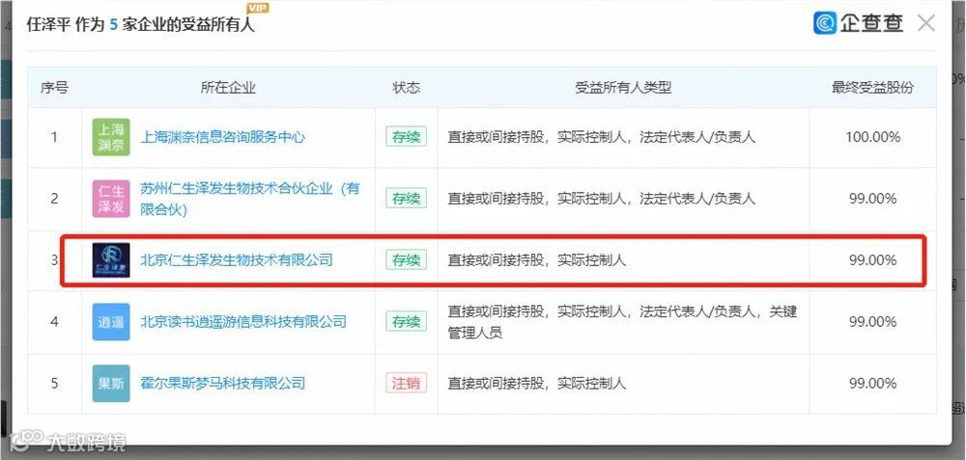Select 99.00% share for 北京仁生泽发 row
Image resolution: width=966 pixels, height=460 pixels.
click(x=873, y=260)
